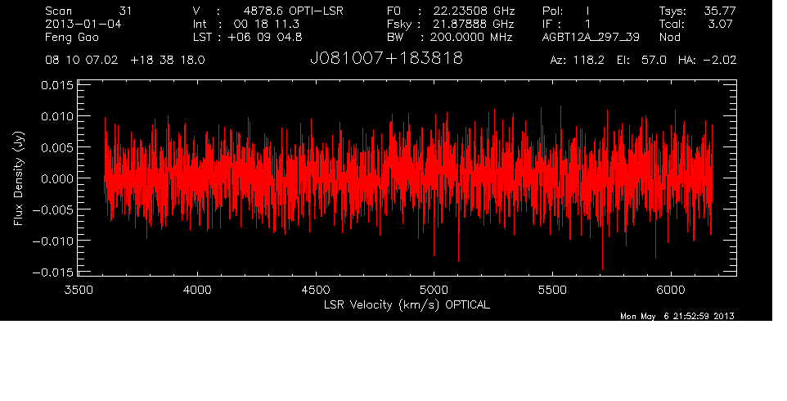Viewport: 787px width, 401px height.
Task: Click the hour angle value -2.02
Action: [720, 61]
